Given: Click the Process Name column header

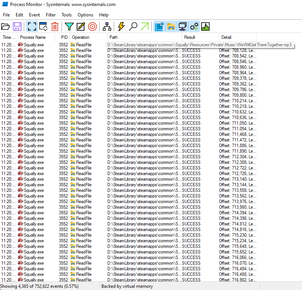Looking at the screenshot, I should [x=37, y=37].
